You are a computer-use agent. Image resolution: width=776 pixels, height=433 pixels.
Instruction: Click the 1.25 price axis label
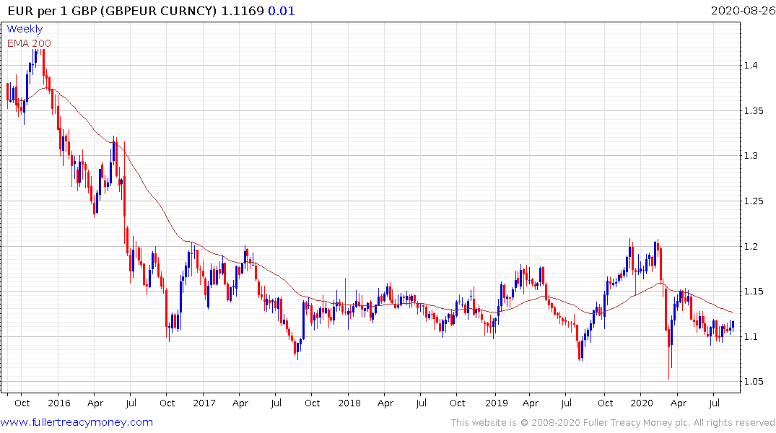(x=753, y=201)
